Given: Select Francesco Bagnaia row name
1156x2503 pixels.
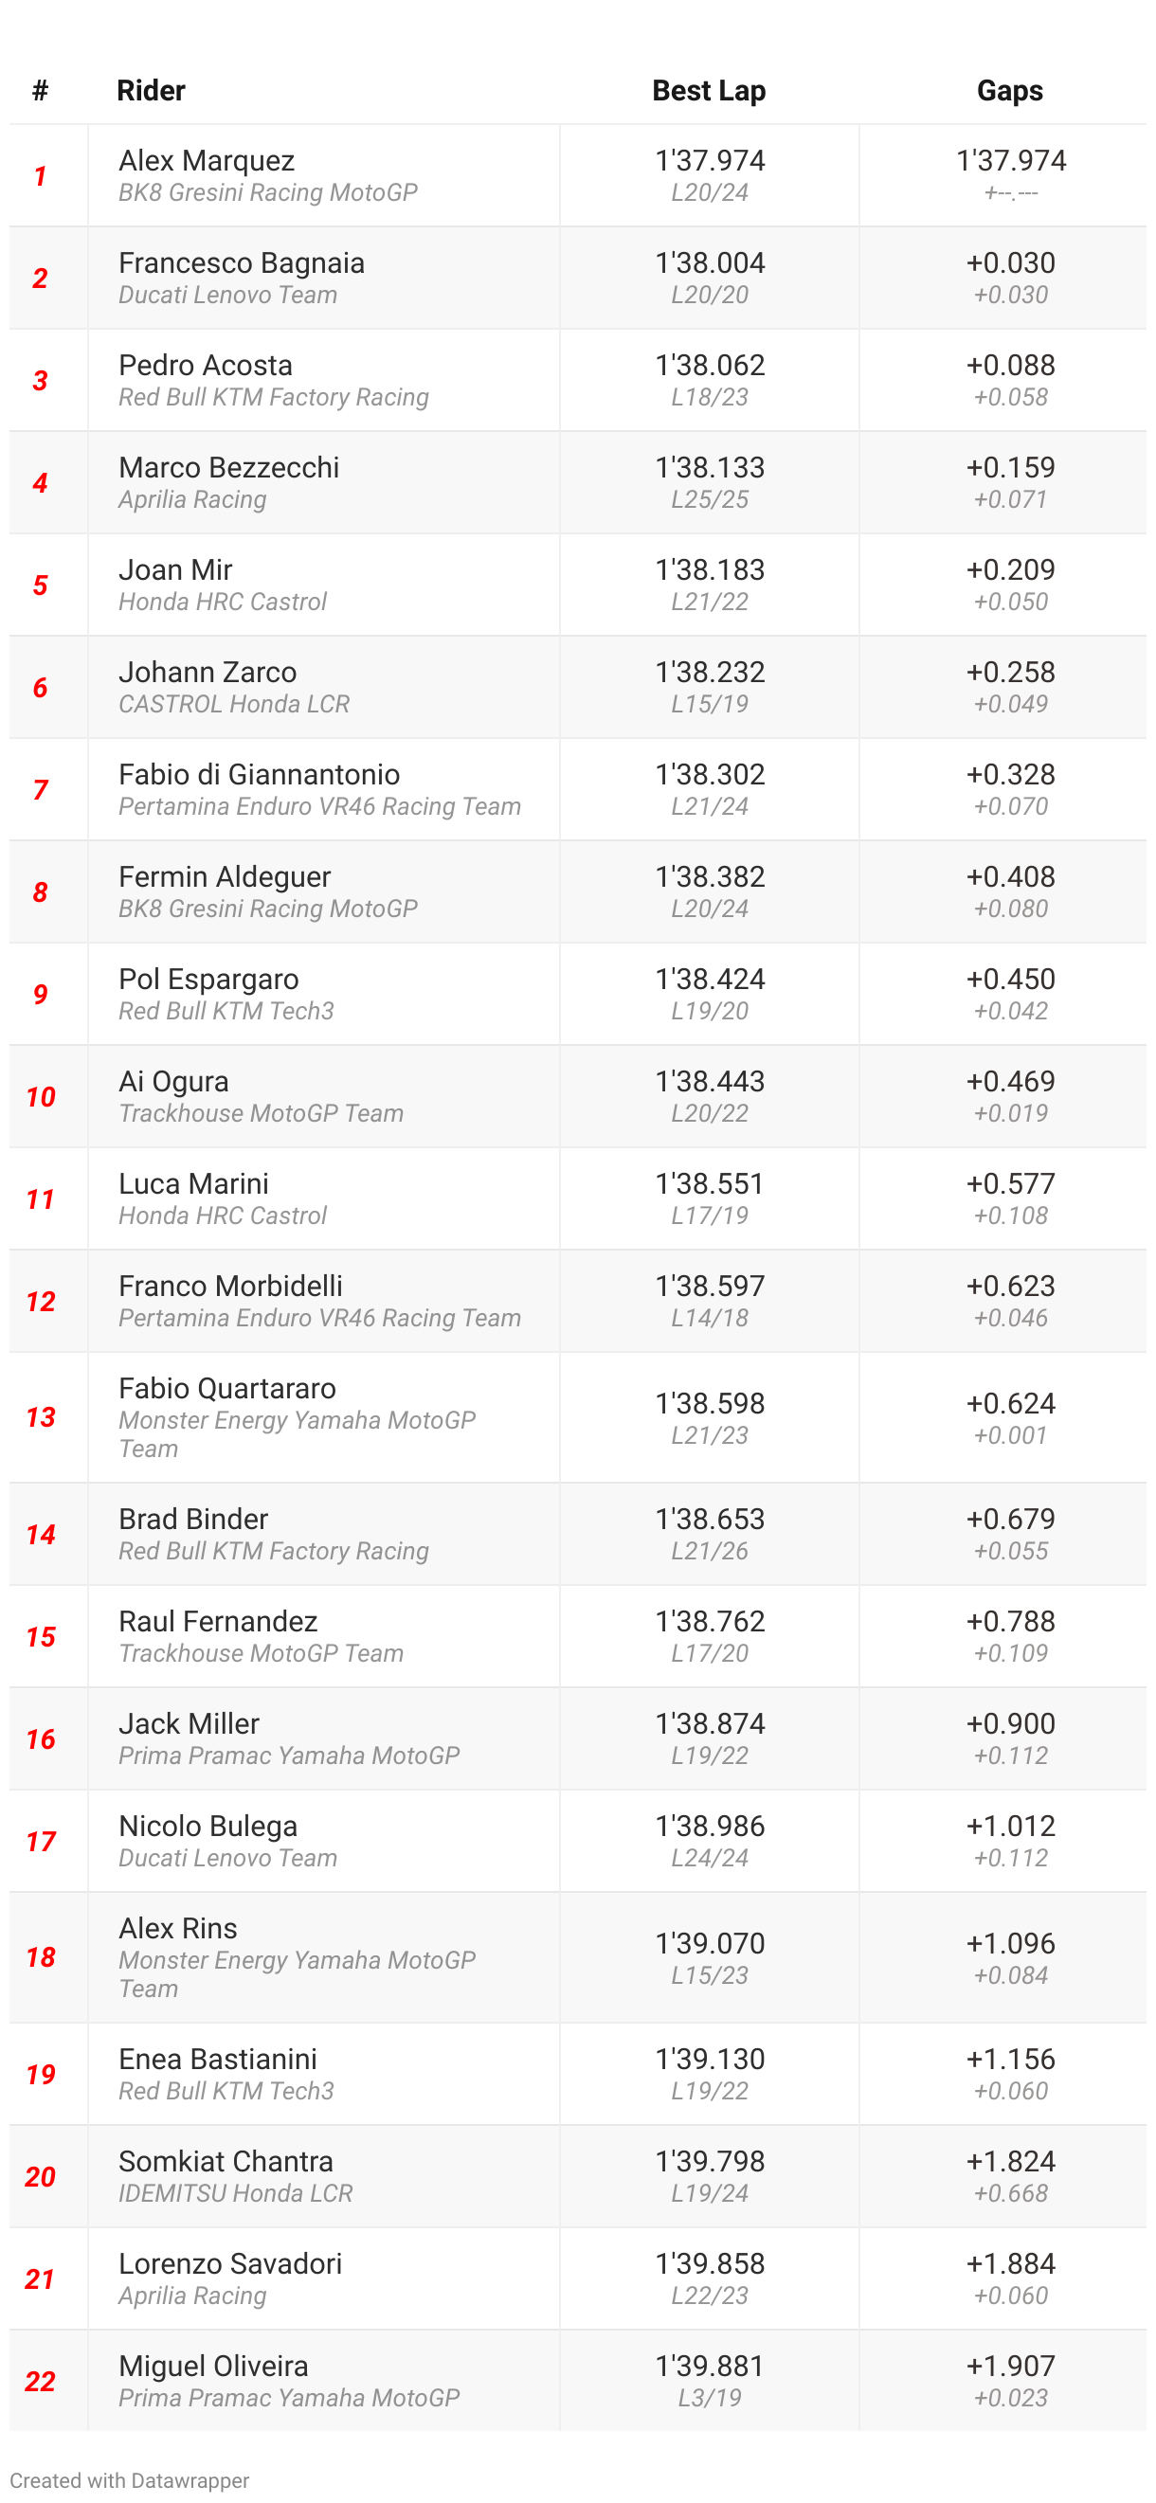Looking at the screenshot, I should (x=242, y=262).
